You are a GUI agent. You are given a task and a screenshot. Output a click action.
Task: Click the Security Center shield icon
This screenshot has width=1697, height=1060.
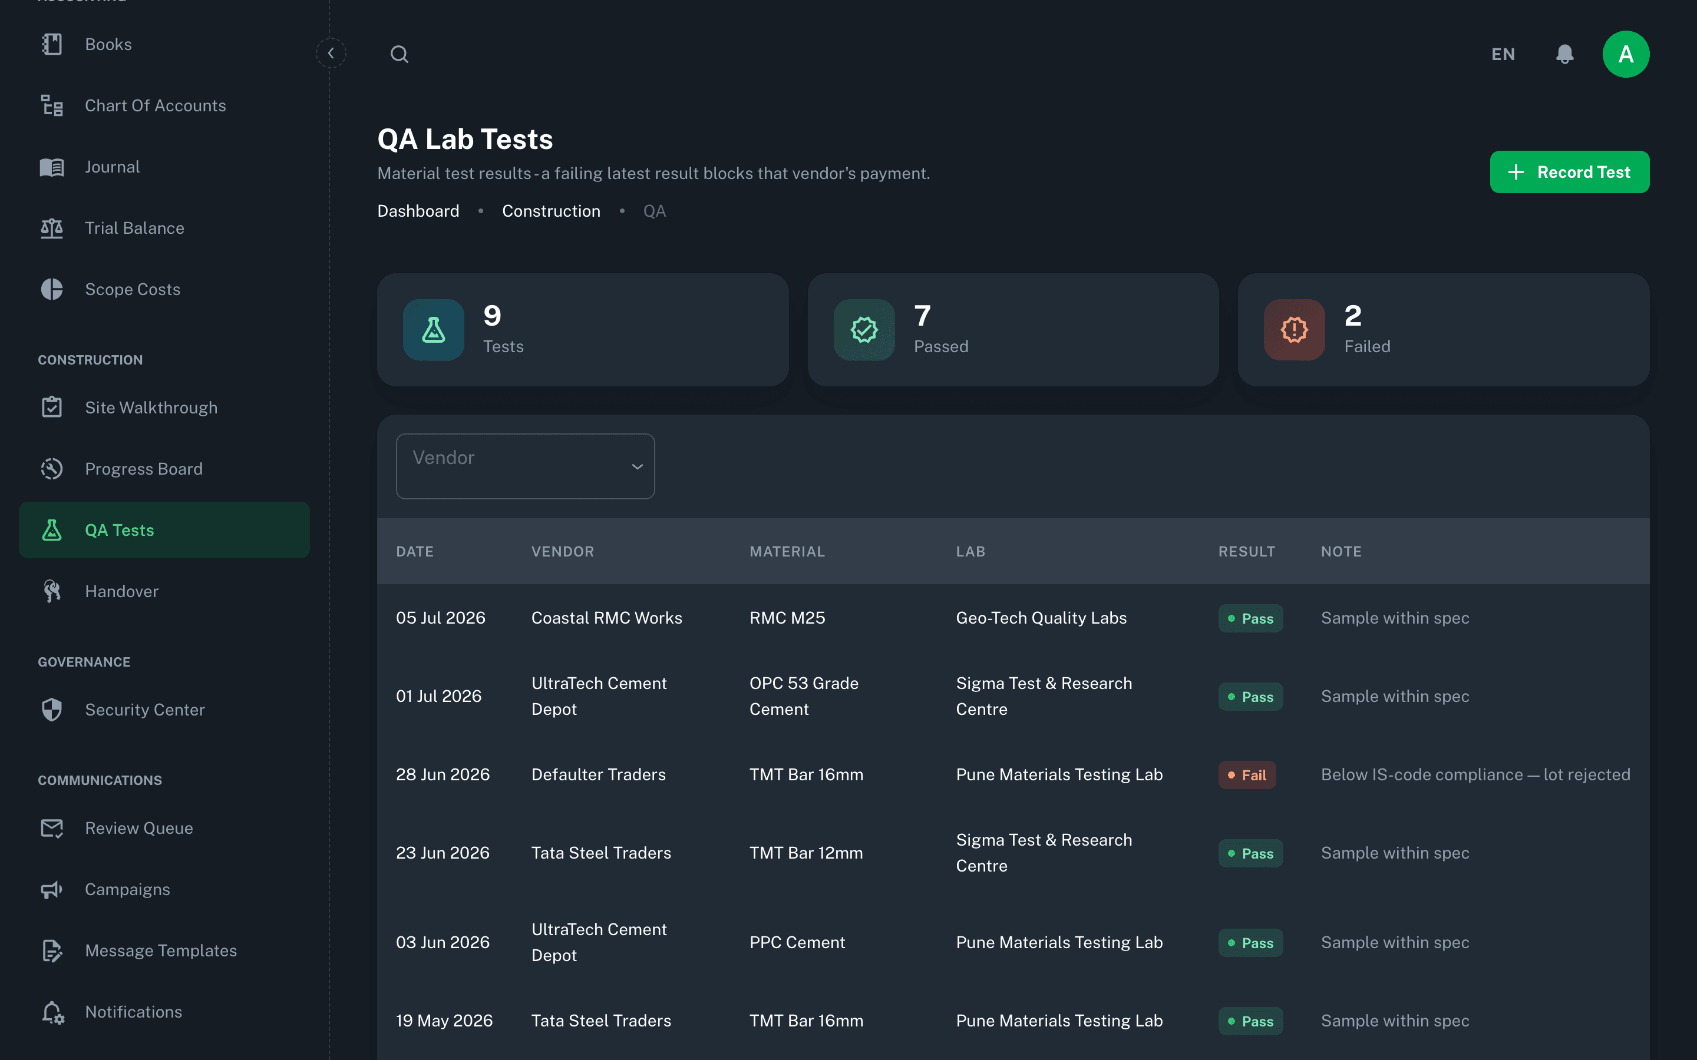[52, 710]
